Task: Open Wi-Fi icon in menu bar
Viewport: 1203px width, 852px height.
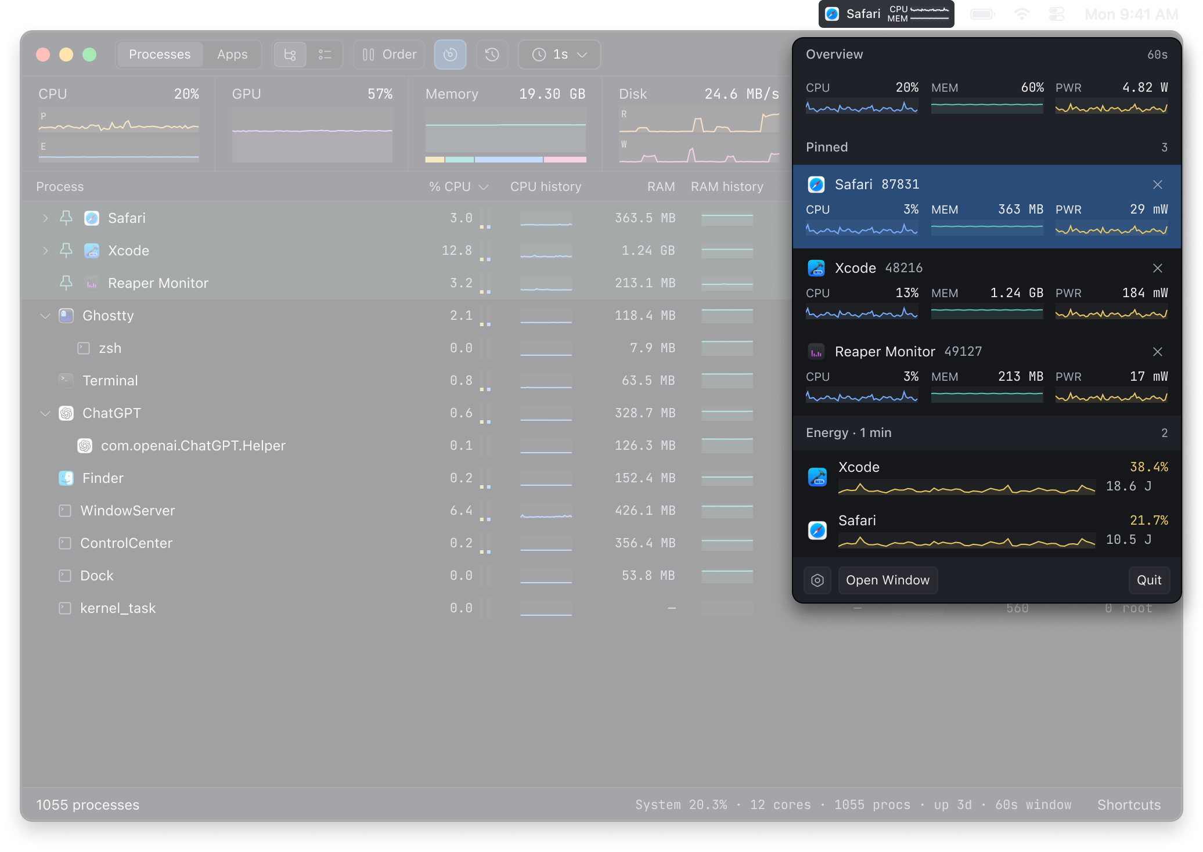Action: [x=1022, y=14]
